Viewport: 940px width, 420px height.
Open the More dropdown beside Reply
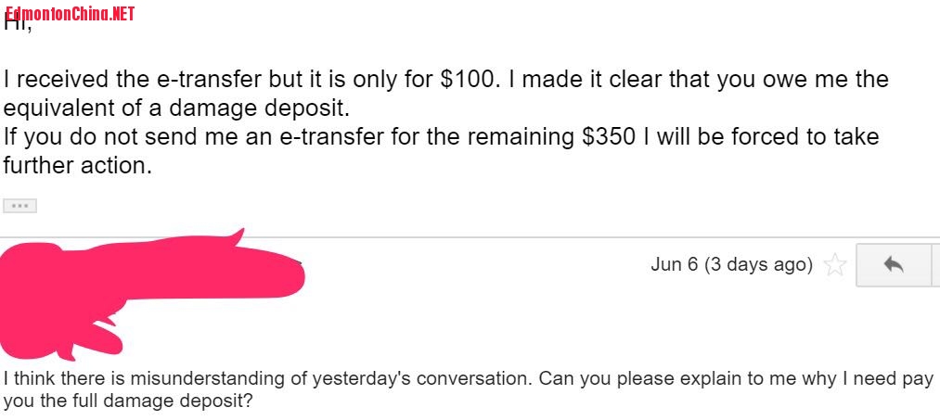934,266
